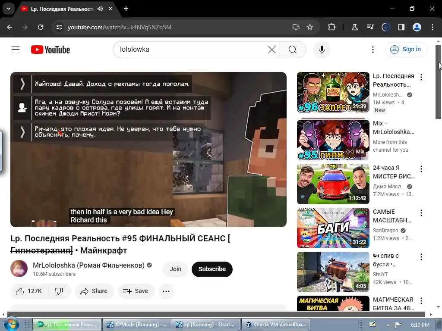Screen dimensions: 442x331
Task: Click the 10.6M subscribers text
Action: (x=54, y=274)
